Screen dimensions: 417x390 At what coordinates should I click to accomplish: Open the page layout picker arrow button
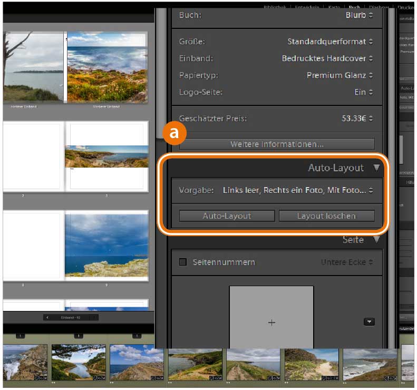369,322
